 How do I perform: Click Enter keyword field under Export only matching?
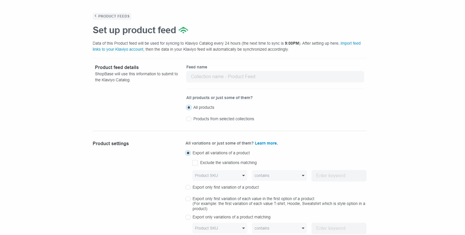tap(339, 228)
